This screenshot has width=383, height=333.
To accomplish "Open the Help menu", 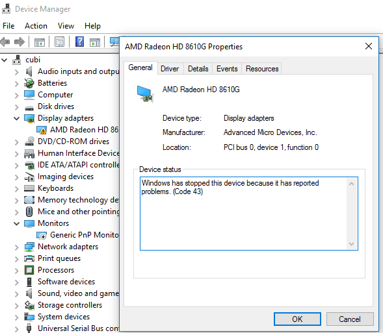I will (x=92, y=26).
